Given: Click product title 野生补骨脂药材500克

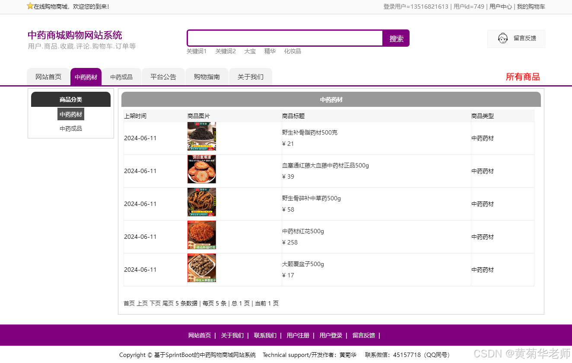Looking at the screenshot, I should tap(310, 132).
